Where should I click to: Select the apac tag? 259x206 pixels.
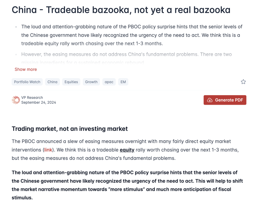point(109,82)
